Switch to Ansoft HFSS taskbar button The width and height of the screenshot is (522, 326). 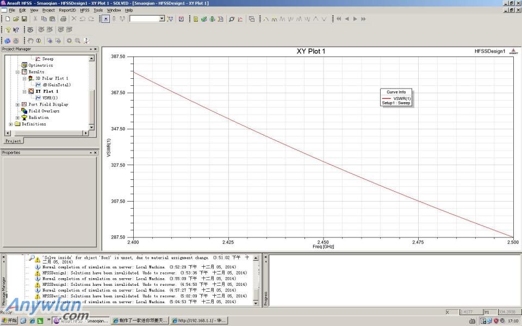tap(81, 321)
